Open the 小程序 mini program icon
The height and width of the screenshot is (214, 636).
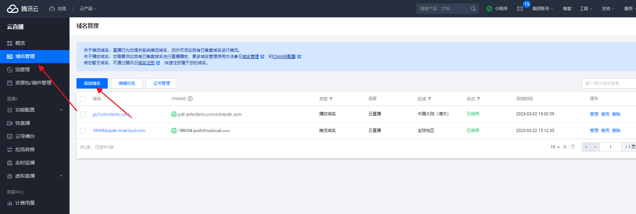(x=489, y=9)
